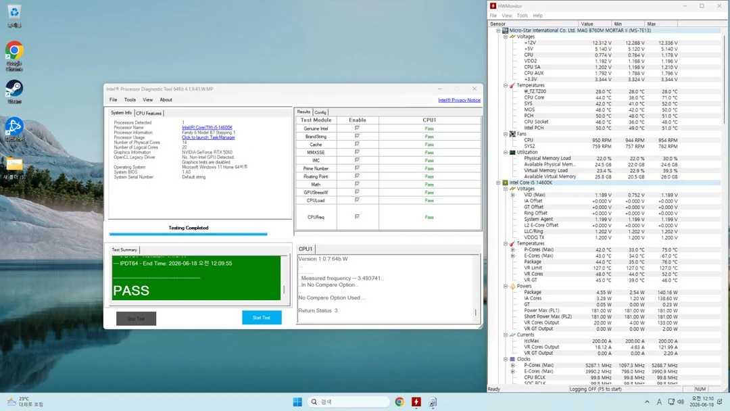Open the Tools menu in Intel Diagnostic Tool

(130, 99)
